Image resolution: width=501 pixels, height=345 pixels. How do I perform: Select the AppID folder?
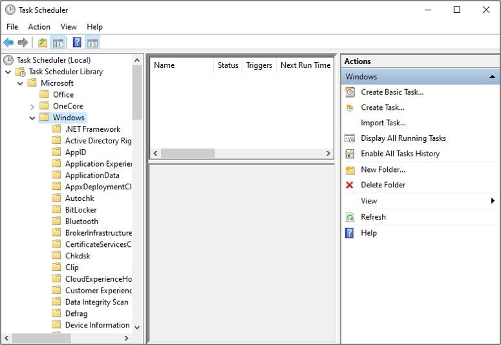(x=76, y=152)
